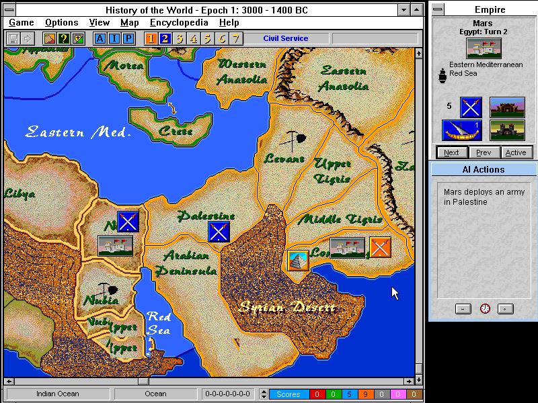
Task: Open the map region toolbar icon
Action: [49, 38]
